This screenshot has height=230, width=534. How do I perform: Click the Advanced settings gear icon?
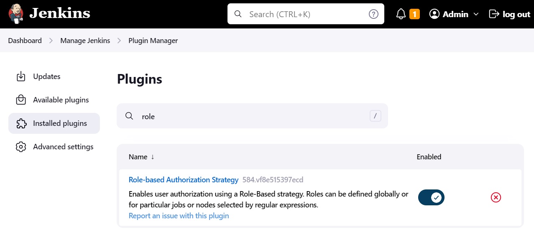[x=20, y=147]
